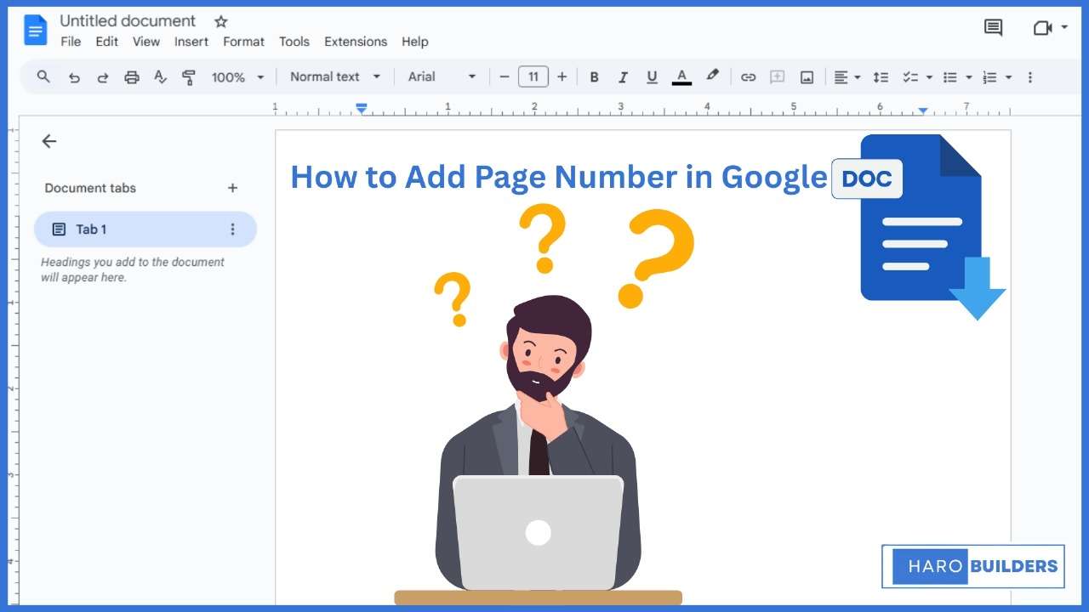1089x612 pixels.
Task: Open the Extensions menu
Action: pyautogui.click(x=356, y=42)
